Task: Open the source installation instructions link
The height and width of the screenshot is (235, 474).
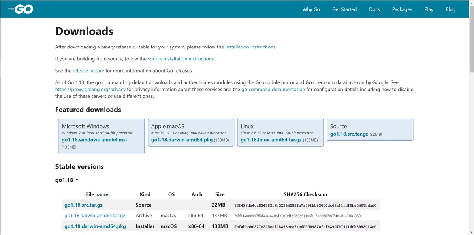Action: pos(181,59)
